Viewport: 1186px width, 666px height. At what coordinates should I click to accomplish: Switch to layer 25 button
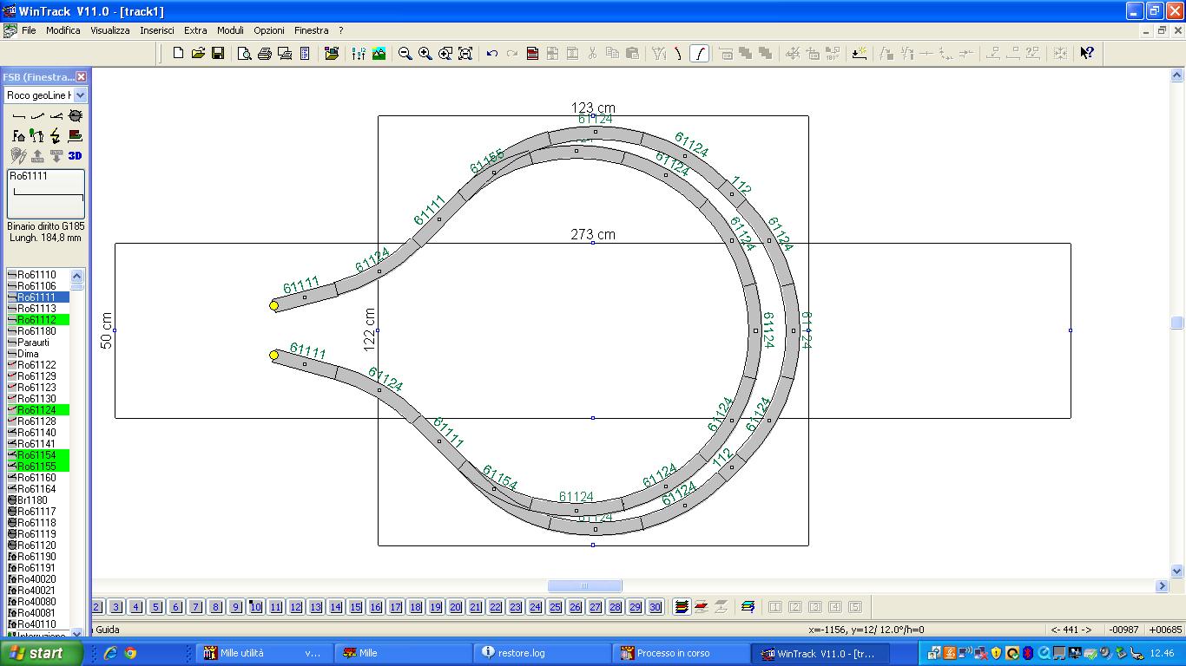[x=555, y=607]
